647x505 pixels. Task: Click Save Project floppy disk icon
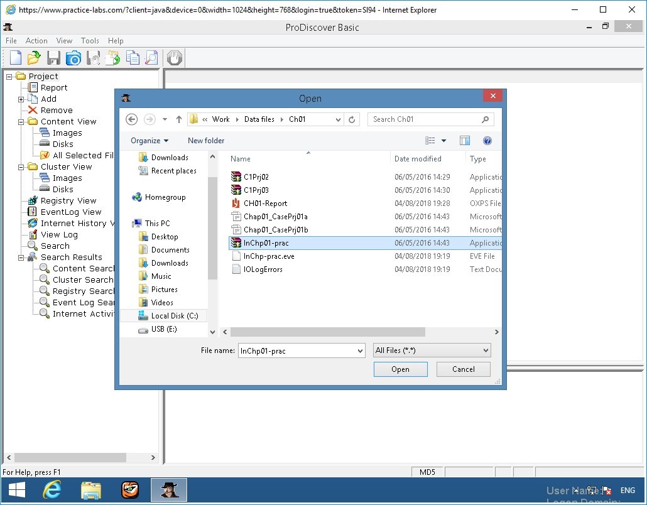coord(53,58)
